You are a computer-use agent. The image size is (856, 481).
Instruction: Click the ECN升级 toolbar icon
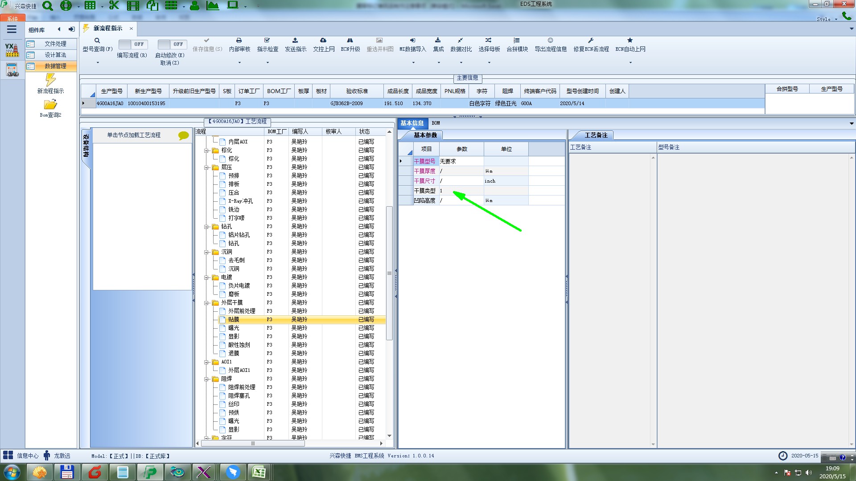pos(350,41)
